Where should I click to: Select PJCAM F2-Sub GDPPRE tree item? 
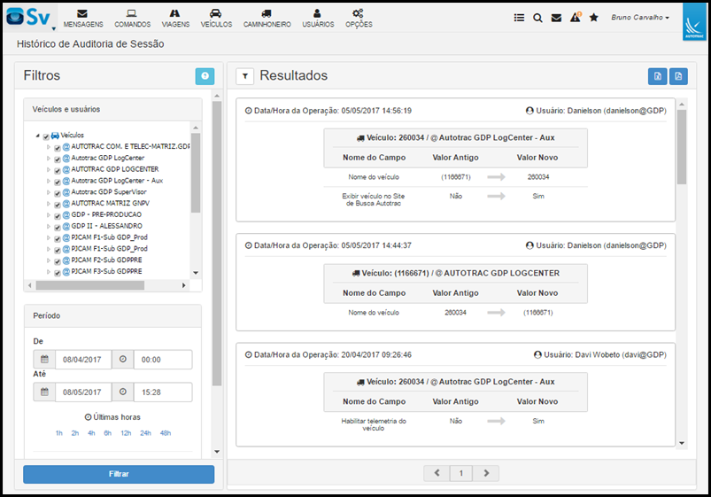pyautogui.click(x=106, y=260)
